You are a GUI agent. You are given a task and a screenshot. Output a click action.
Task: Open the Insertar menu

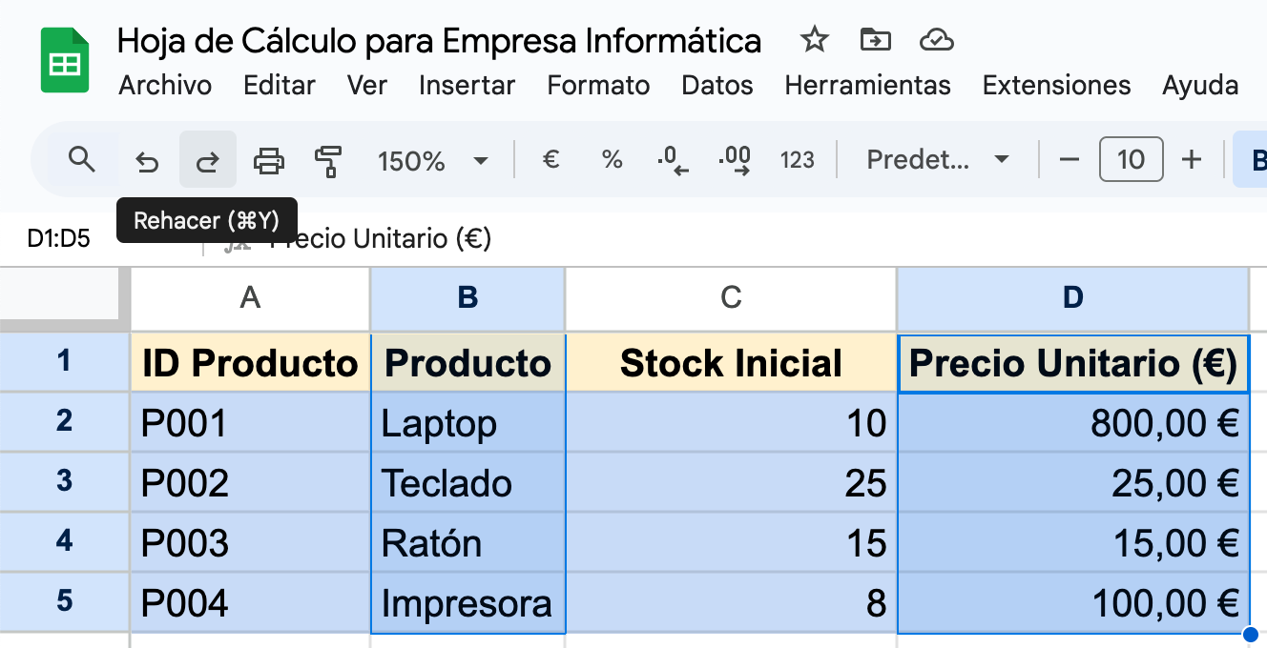pyautogui.click(x=467, y=85)
